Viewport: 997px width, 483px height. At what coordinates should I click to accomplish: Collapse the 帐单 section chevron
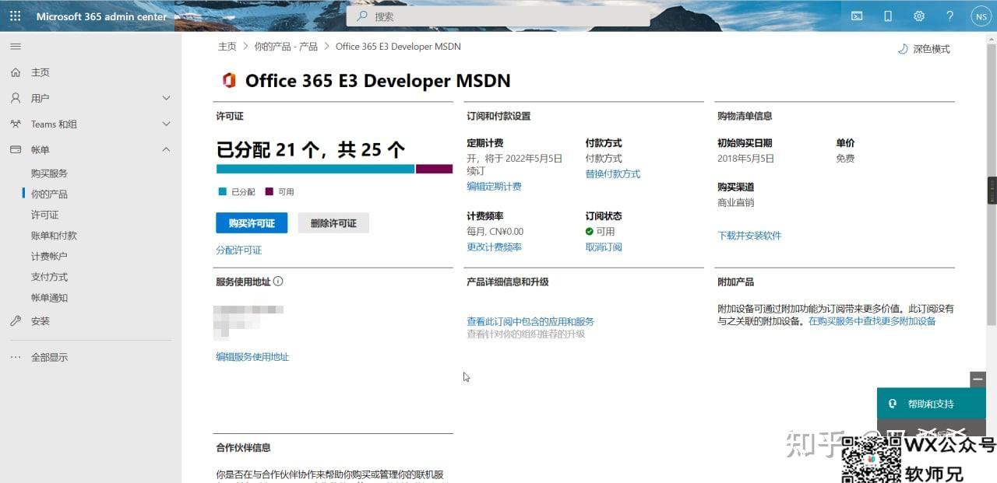(x=166, y=149)
